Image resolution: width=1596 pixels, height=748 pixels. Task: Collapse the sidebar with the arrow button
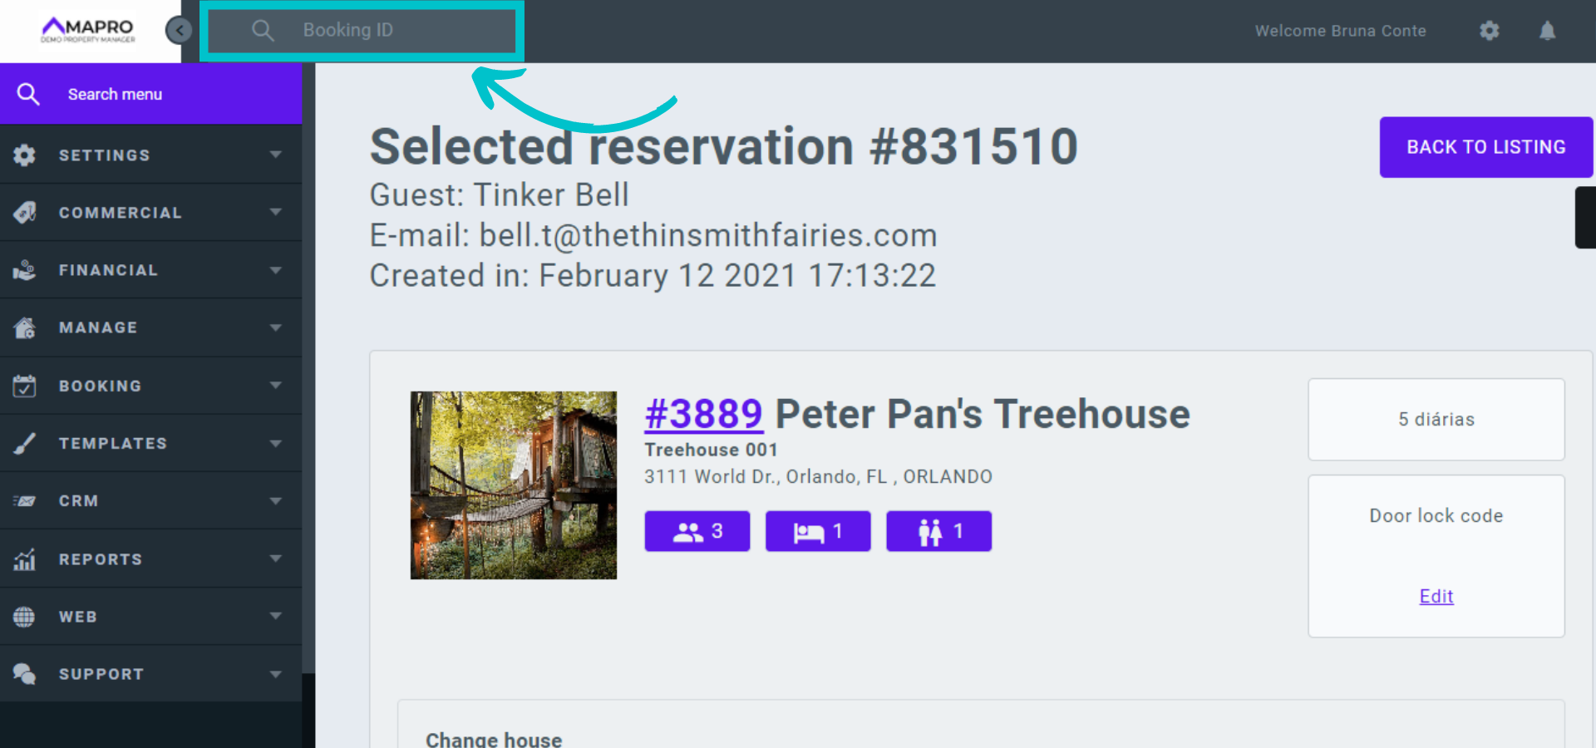pos(179,31)
